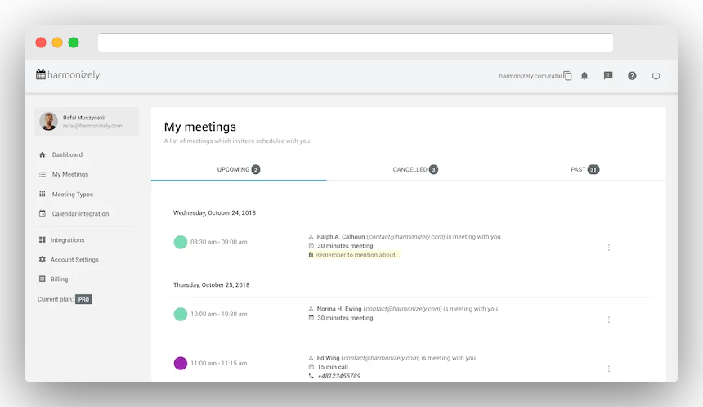The height and width of the screenshot is (407, 703).
Task: Click the person icon beside Ed Wing
Action: click(311, 358)
